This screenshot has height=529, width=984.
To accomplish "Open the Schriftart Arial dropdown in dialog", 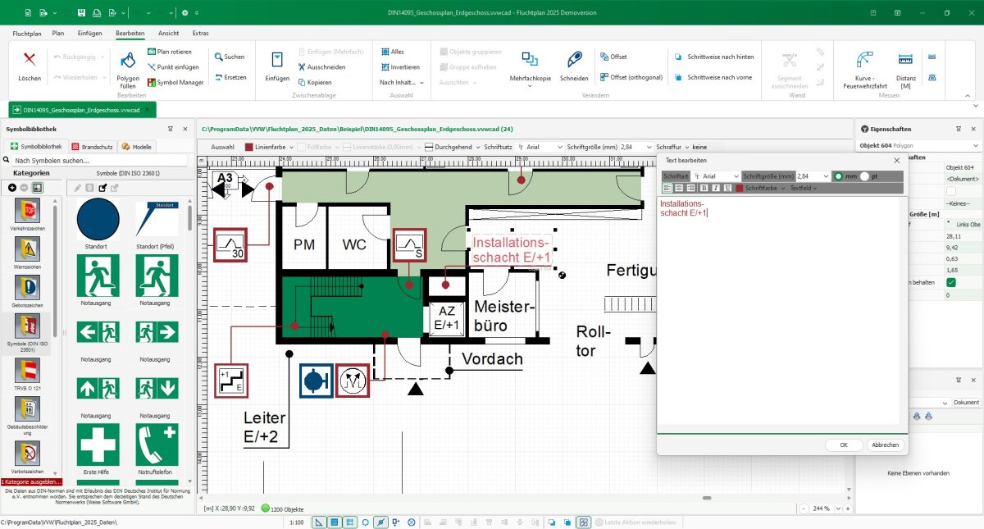I will tap(716, 176).
